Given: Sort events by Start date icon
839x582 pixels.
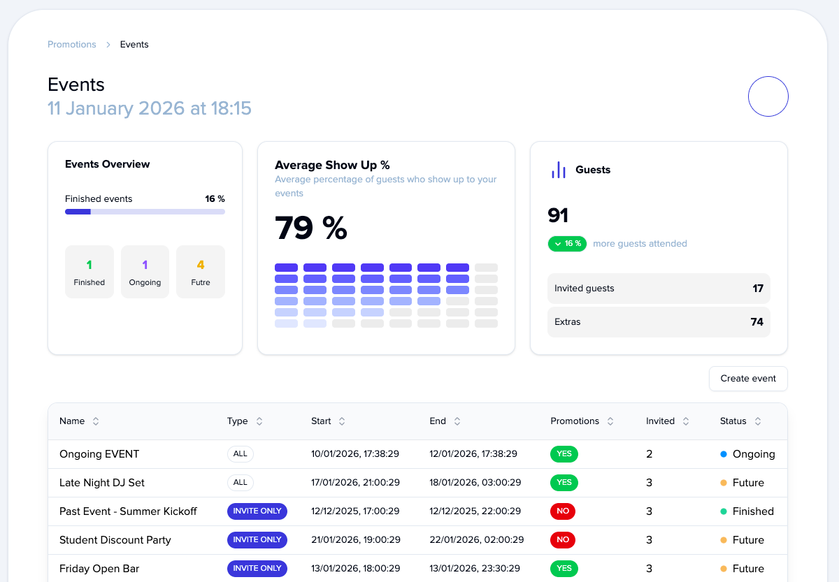Looking at the screenshot, I should coord(342,421).
